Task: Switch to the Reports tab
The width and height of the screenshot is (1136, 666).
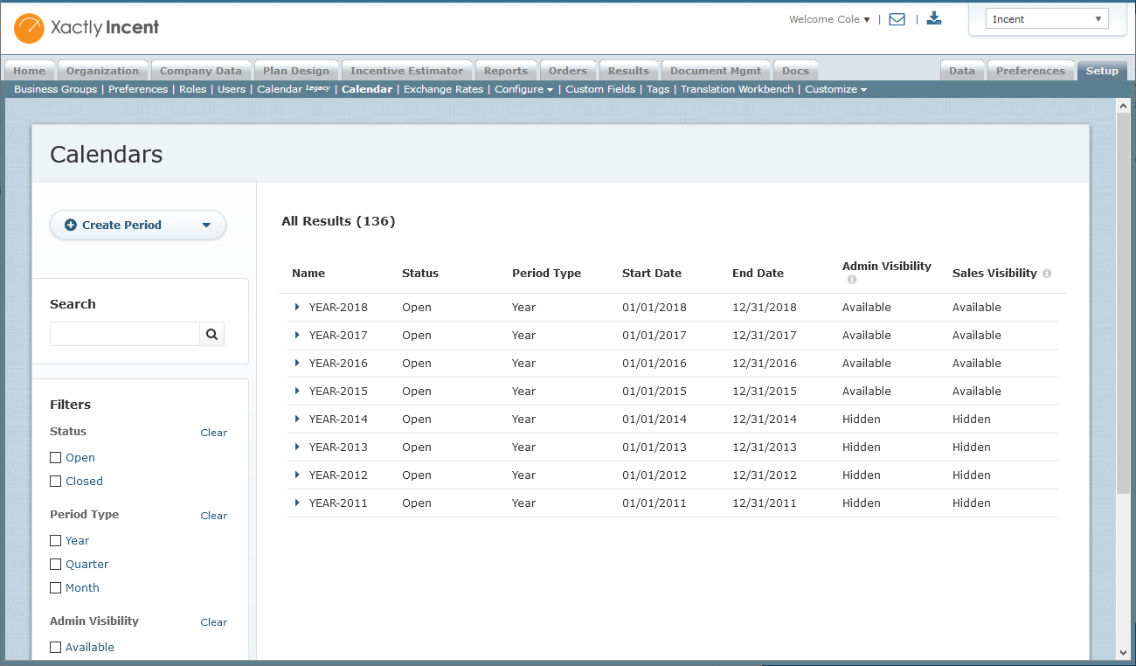Action: pyautogui.click(x=506, y=71)
